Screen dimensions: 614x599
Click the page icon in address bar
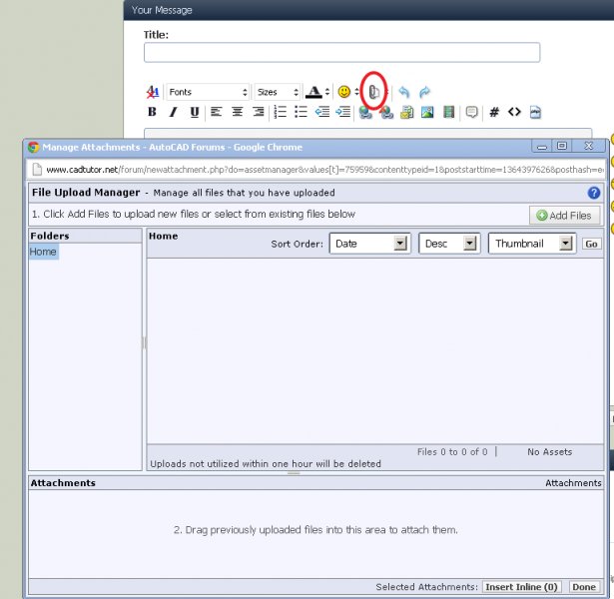(x=37, y=170)
